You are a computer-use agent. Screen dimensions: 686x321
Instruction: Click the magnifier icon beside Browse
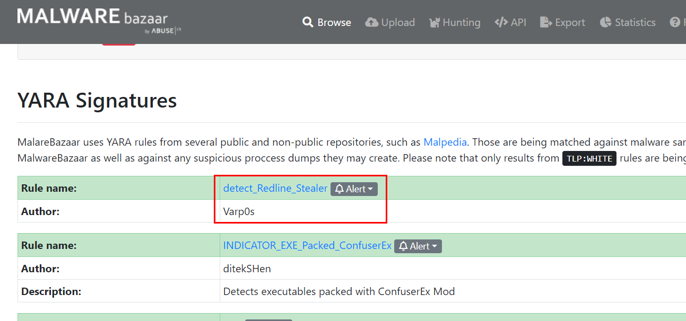[308, 22]
